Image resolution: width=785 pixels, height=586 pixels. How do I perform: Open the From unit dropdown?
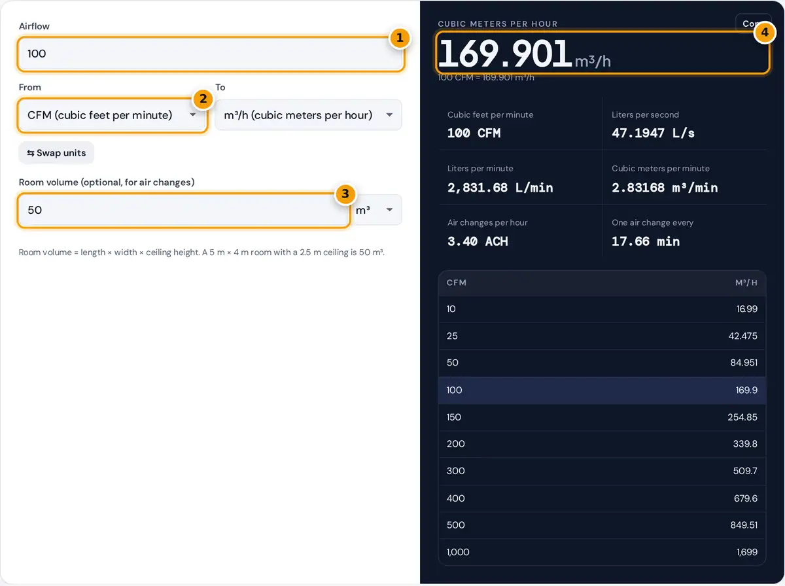pos(113,115)
